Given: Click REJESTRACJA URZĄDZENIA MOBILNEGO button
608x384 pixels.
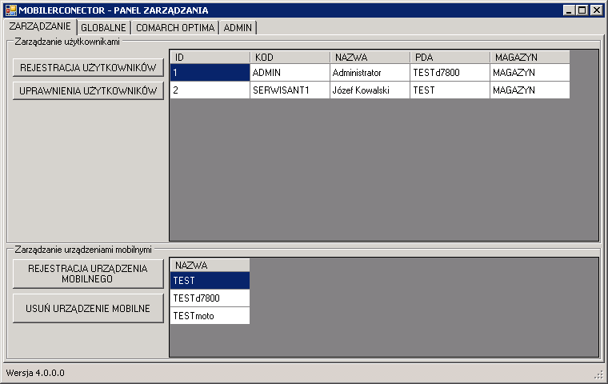Looking at the screenshot, I should (88, 274).
